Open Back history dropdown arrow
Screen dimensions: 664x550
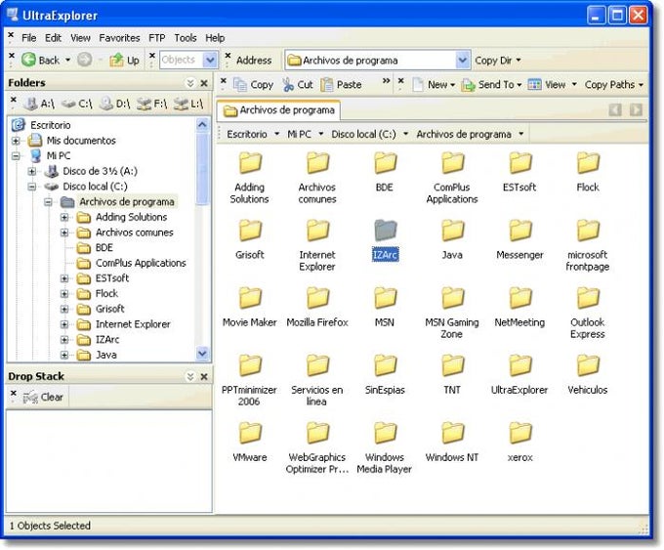point(67,61)
